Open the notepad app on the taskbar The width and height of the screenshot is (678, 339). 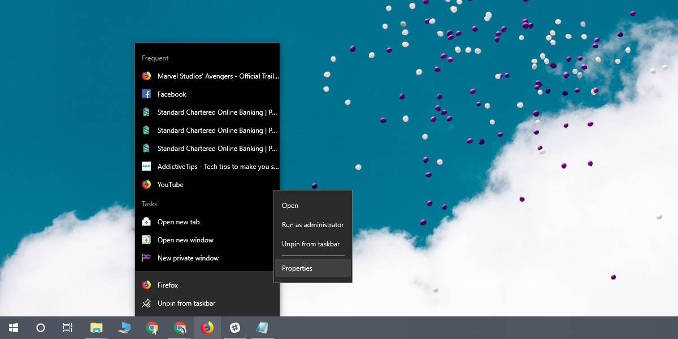tap(262, 328)
